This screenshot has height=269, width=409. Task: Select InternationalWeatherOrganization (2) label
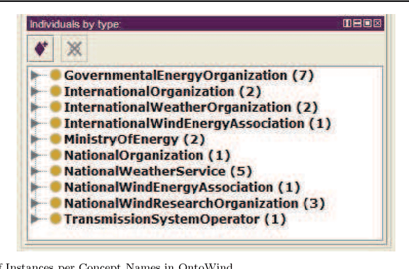pyautogui.click(x=190, y=107)
